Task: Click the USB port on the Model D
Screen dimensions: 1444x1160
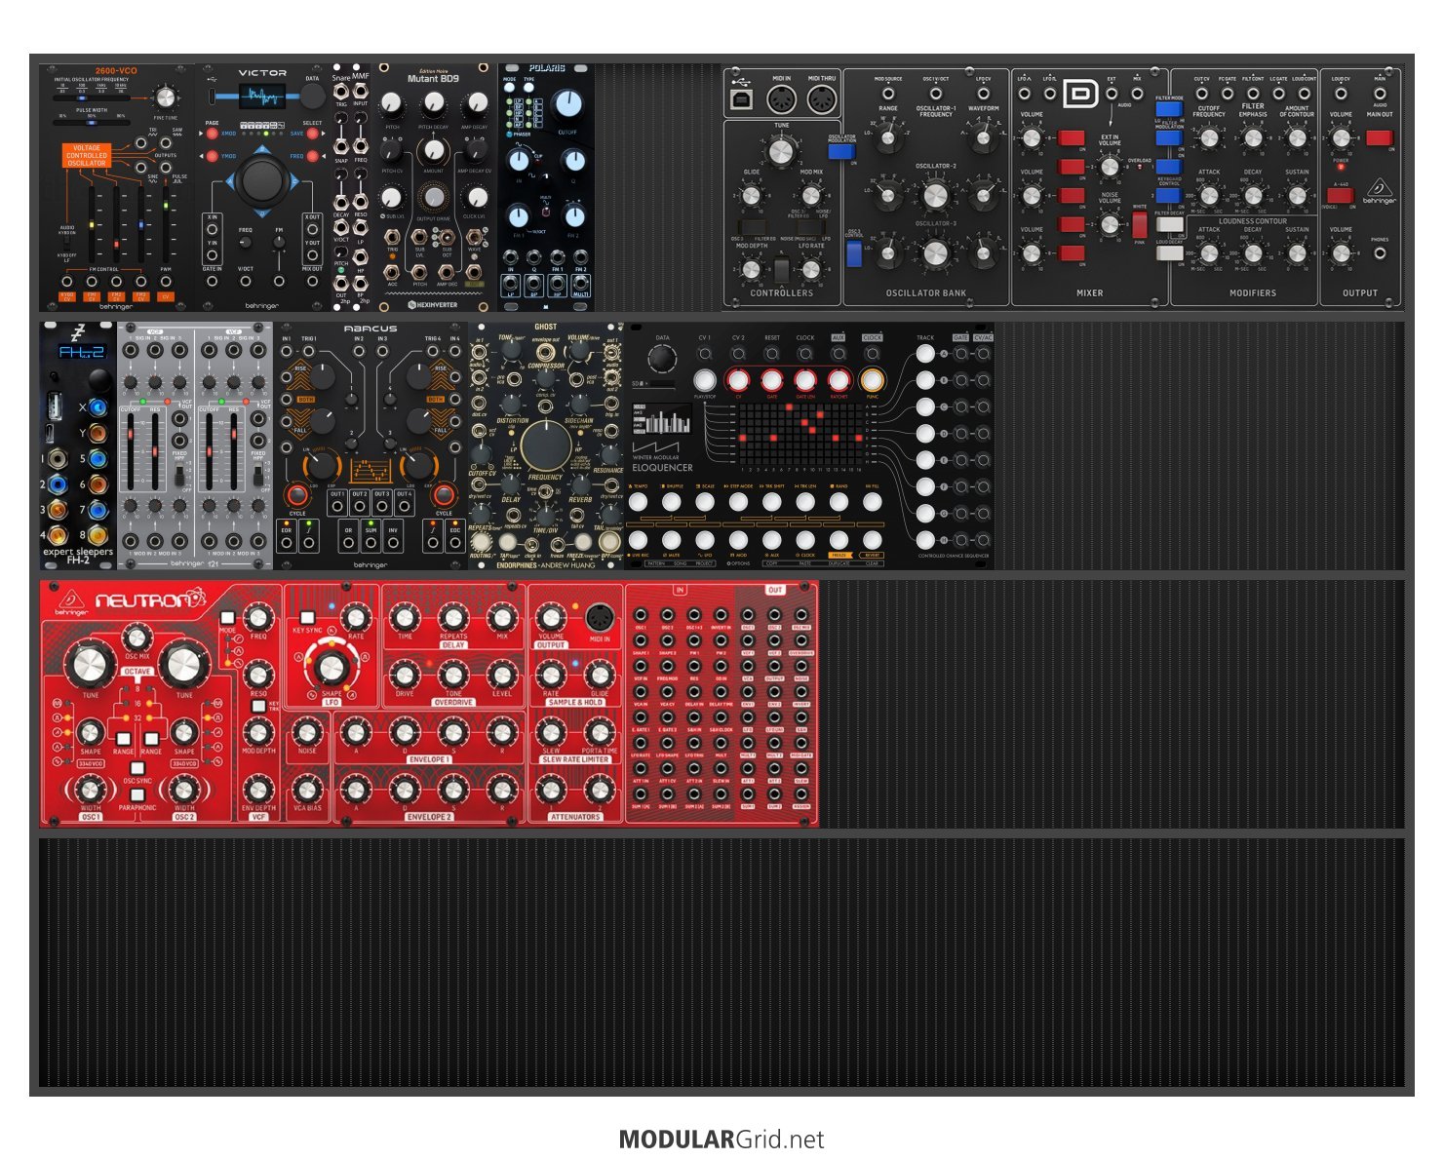Action: [740, 100]
